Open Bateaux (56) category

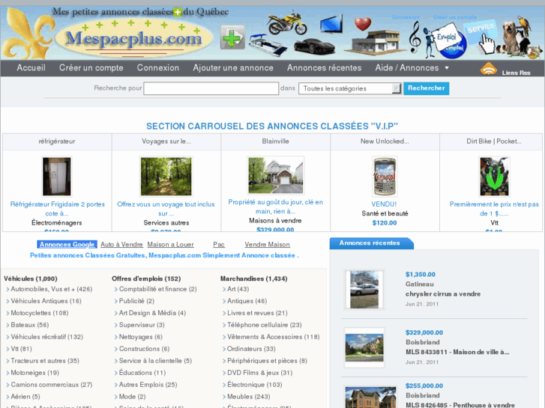click(x=29, y=325)
